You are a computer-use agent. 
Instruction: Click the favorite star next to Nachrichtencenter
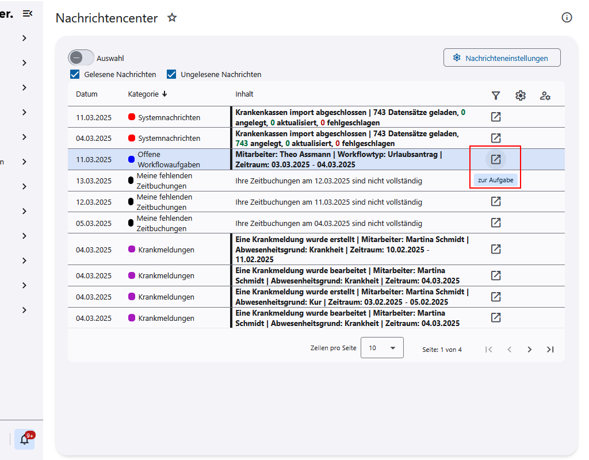(x=171, y=18)
